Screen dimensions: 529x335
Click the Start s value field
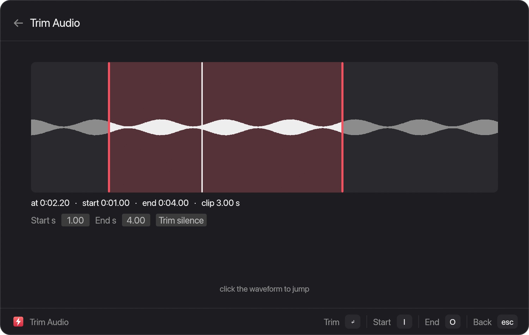tap(75, 220)
